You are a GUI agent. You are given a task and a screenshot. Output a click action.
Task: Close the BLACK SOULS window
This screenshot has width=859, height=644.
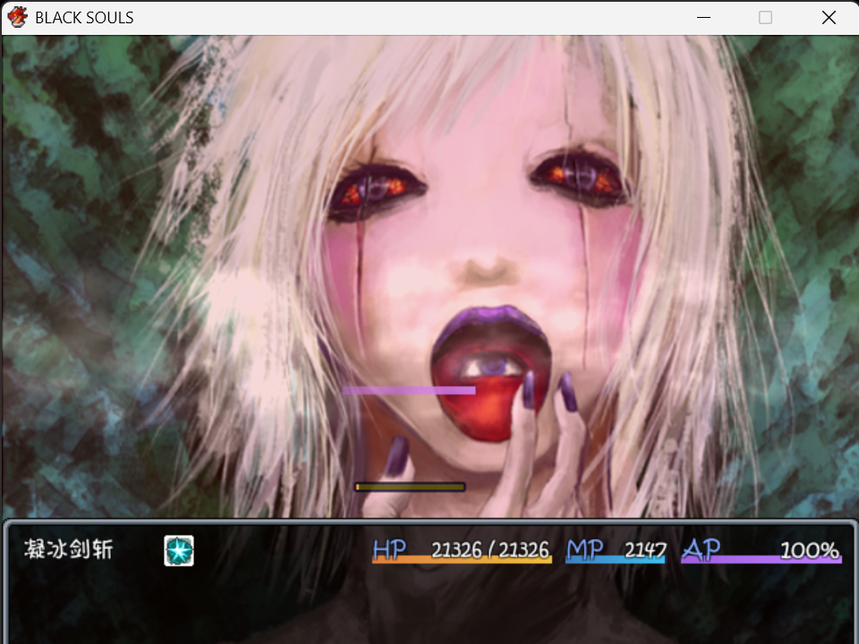[829, 18]
